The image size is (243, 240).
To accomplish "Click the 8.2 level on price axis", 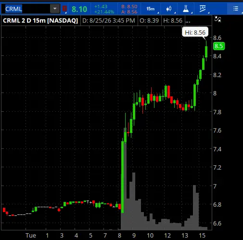I will tap(217, 75).
